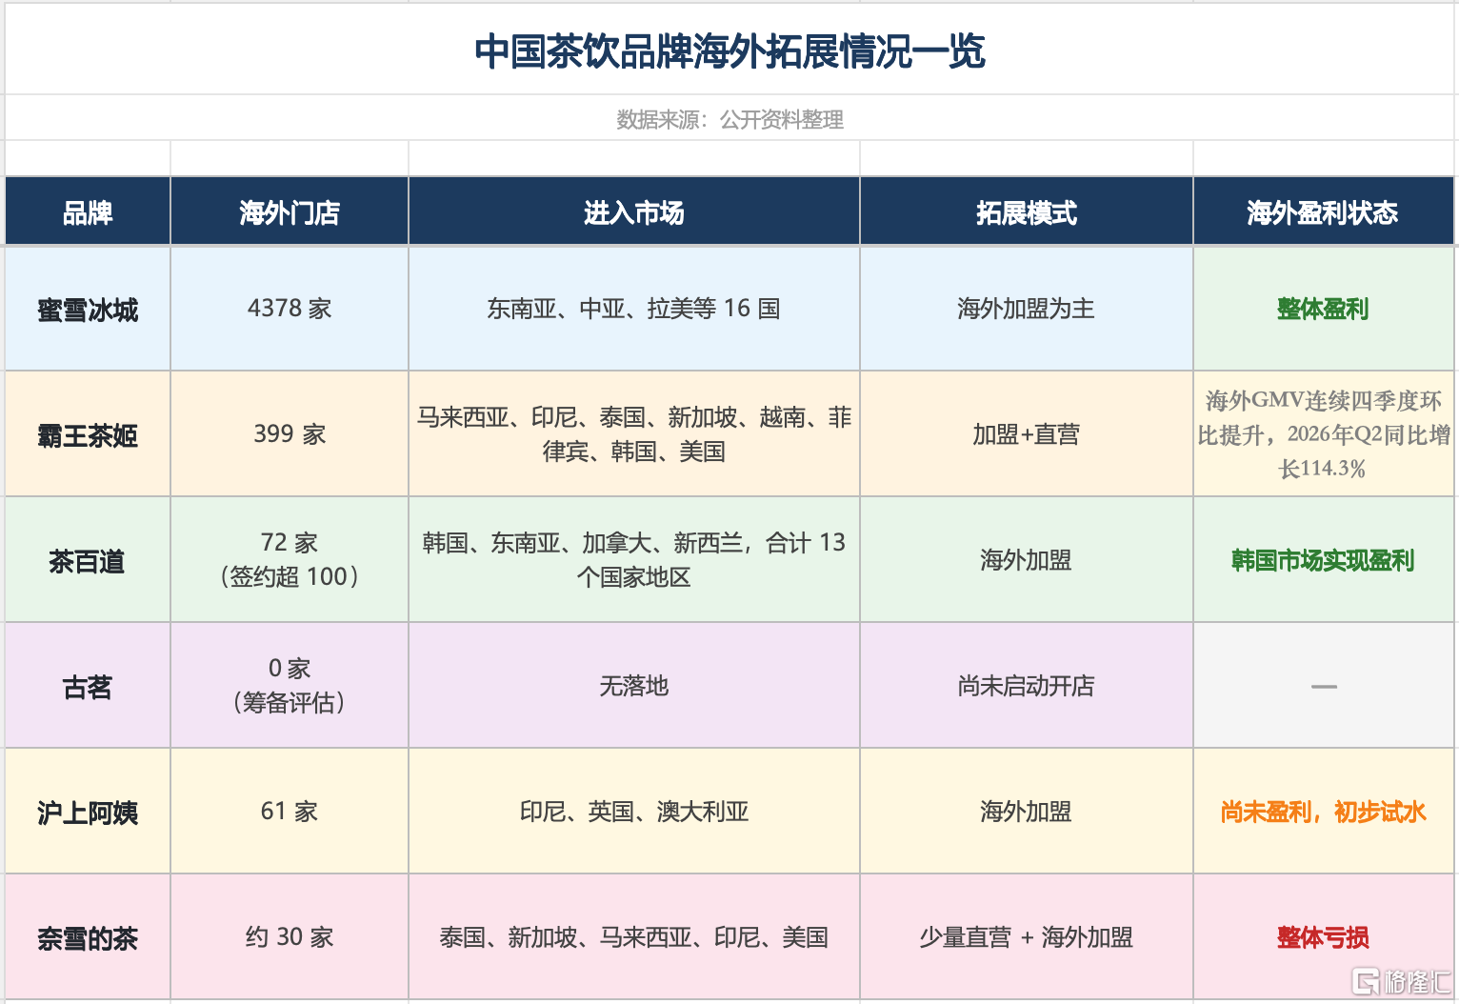Click the title 中国茶饮品牌海外拓展情况一览
The width and height of the screenshot is (1459, 1004).
coord(729,51)
